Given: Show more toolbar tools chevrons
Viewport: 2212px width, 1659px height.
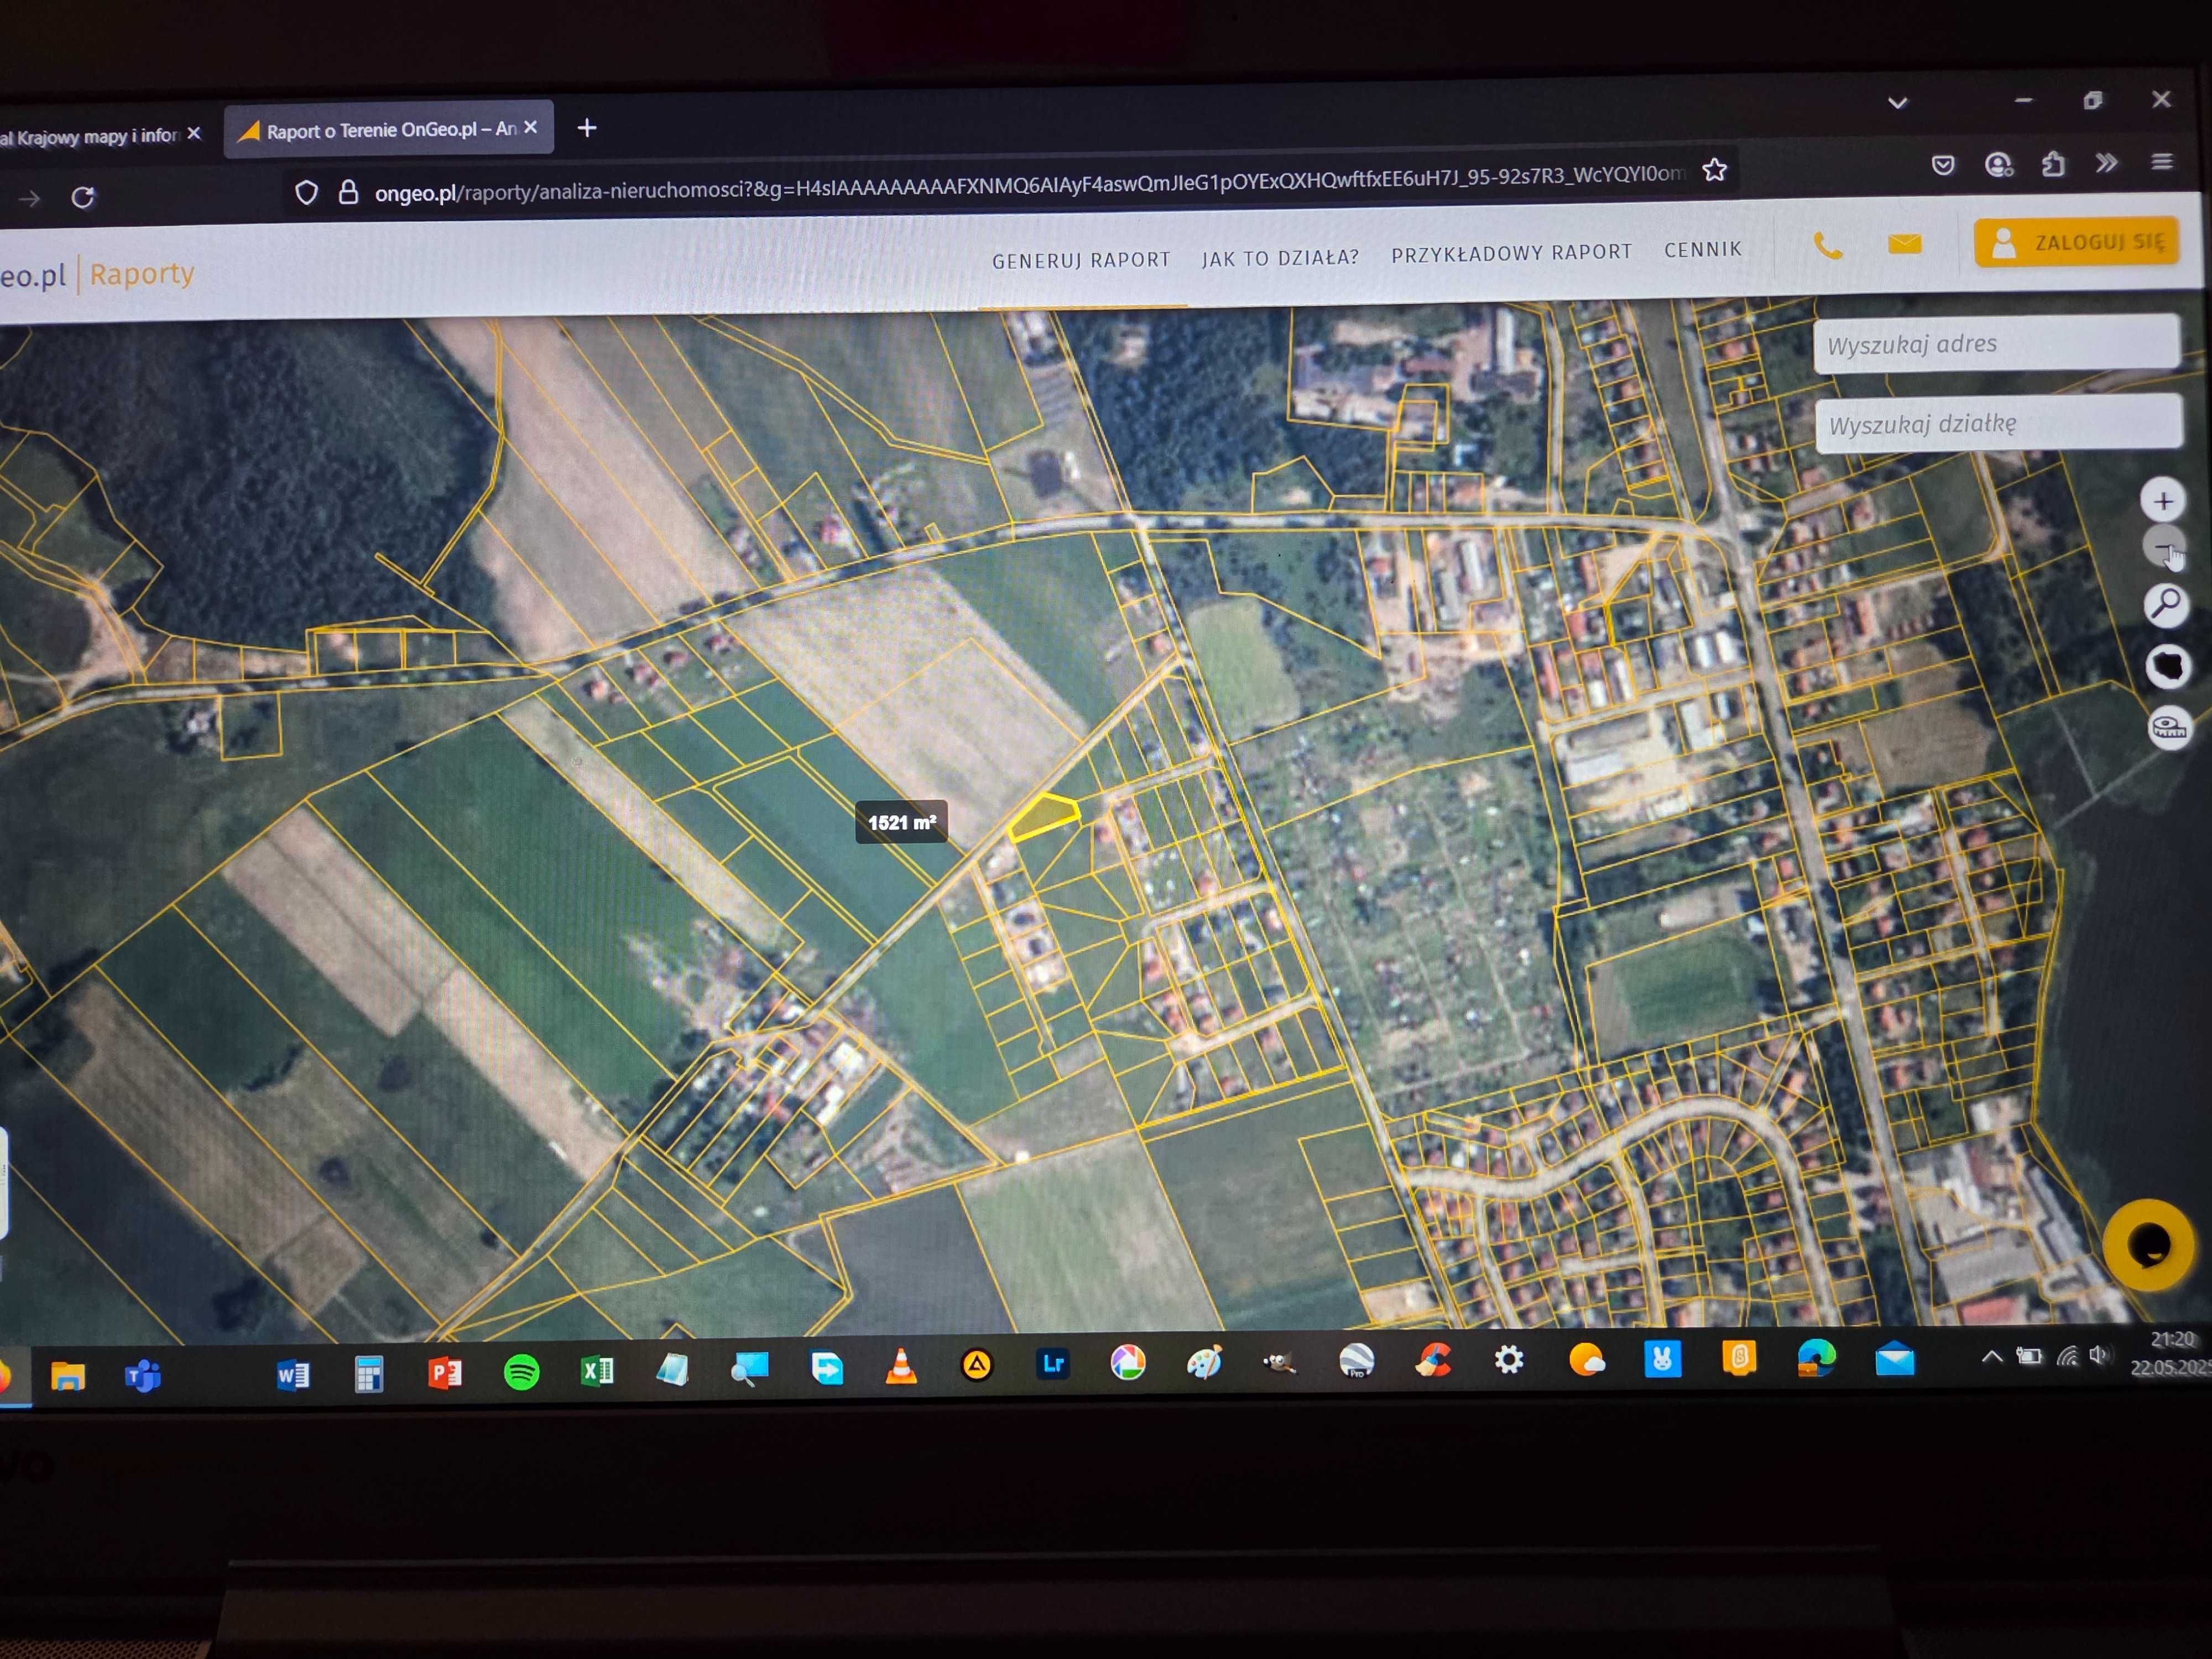Looking at the screenshot, I should (x=2106, y=162).
